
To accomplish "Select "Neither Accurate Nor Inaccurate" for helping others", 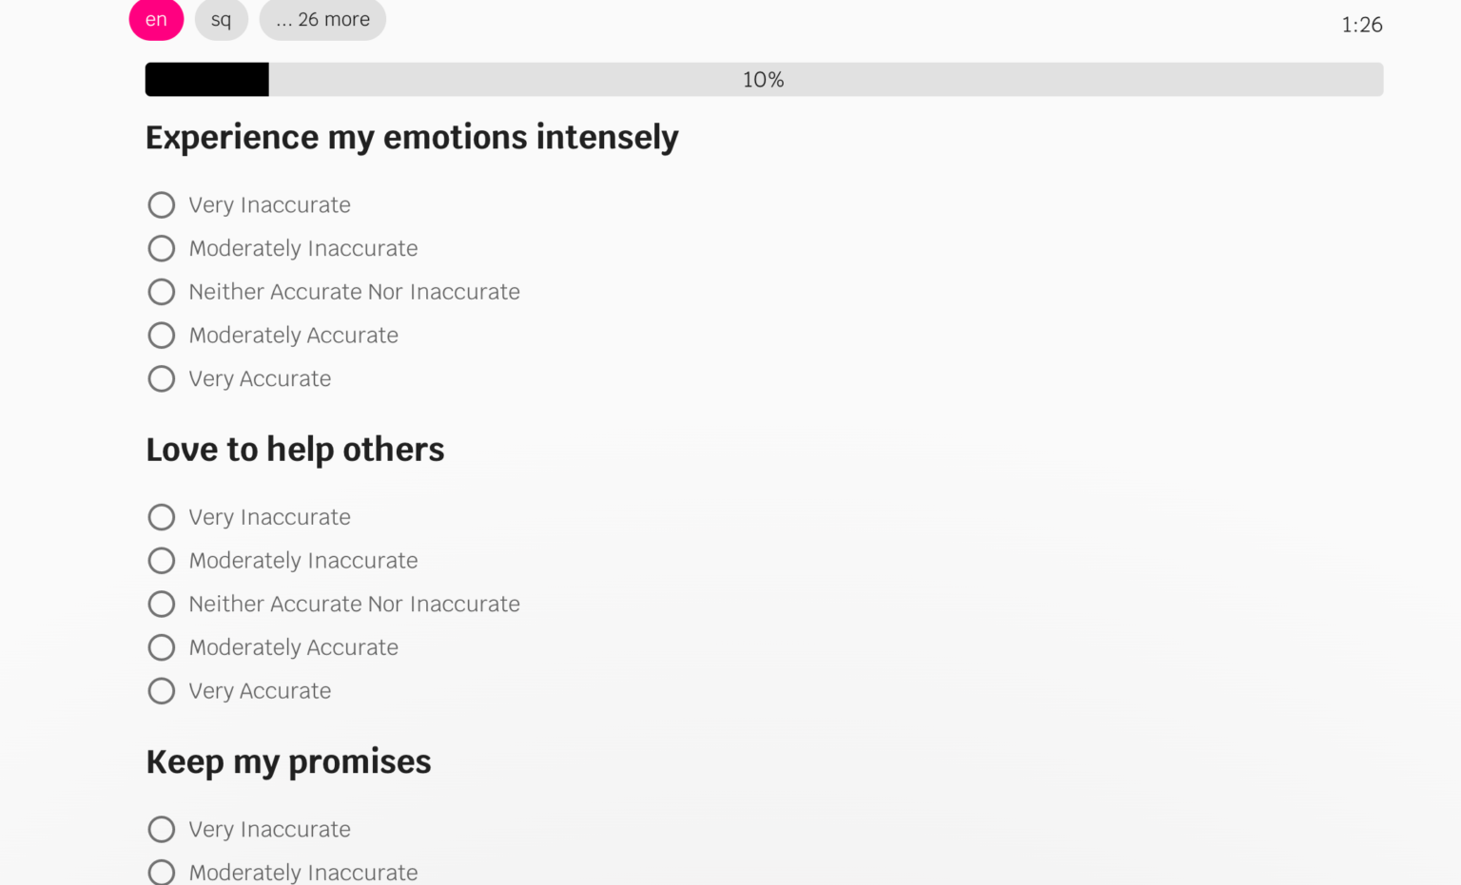I will (x=161, y=604).
